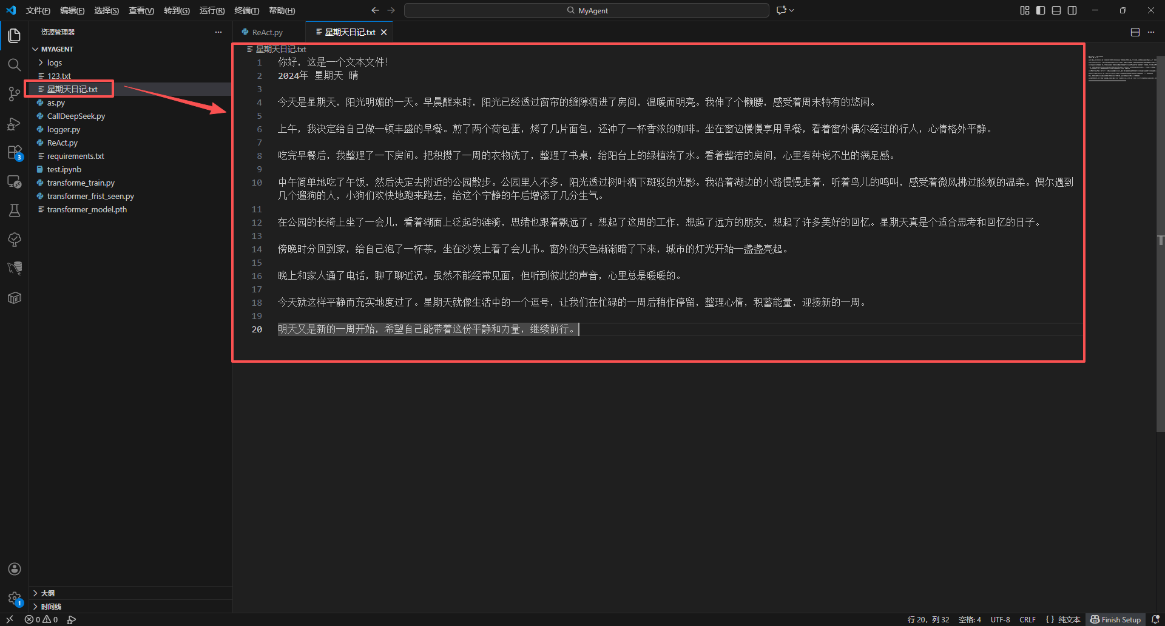Click the Docker container icon in activity bar

coord(14,297)
